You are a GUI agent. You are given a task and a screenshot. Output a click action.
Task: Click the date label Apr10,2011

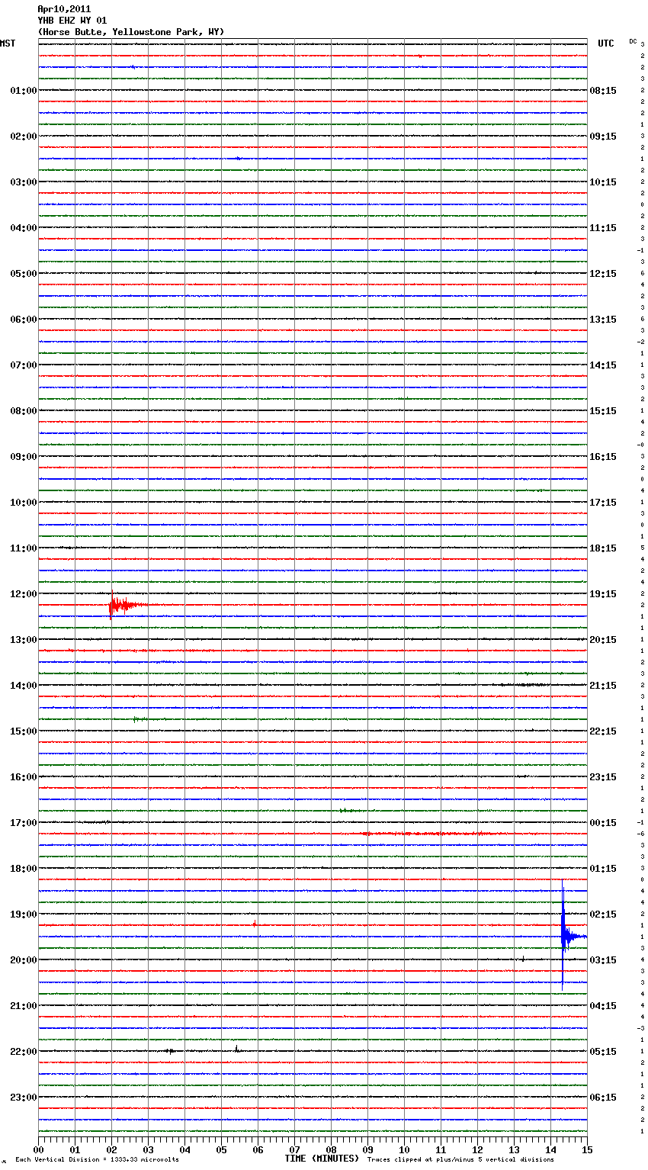pyautogui.click(x=64, y=9)
